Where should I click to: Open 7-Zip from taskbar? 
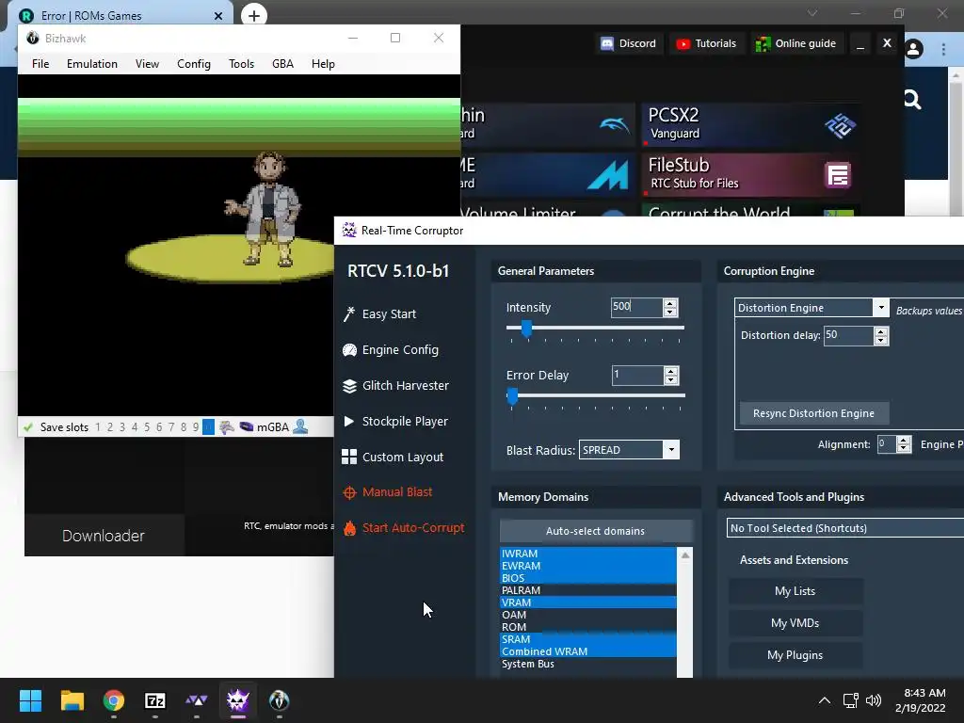coord(155,700)
